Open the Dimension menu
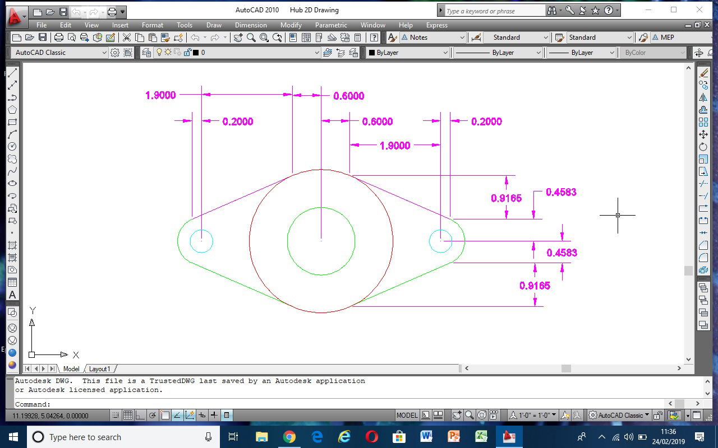 [251, 25]
